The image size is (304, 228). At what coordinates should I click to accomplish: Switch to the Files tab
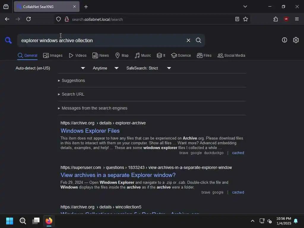click(x=204, y=56)
